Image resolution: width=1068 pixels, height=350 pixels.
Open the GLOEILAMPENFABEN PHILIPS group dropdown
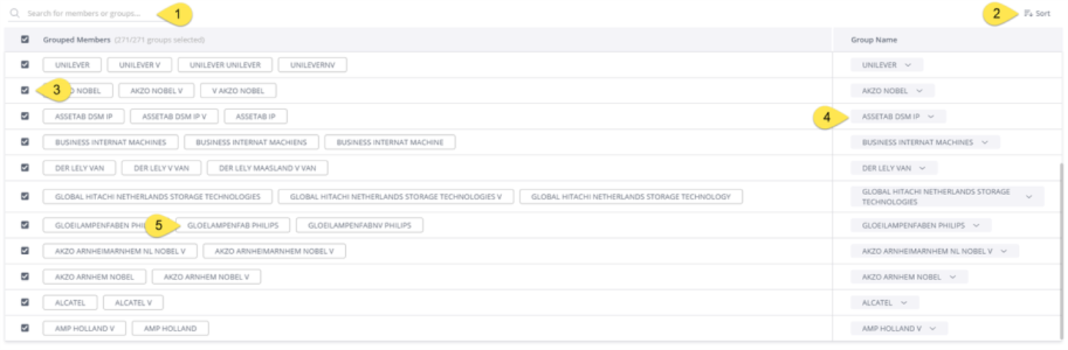click(920, 226)
